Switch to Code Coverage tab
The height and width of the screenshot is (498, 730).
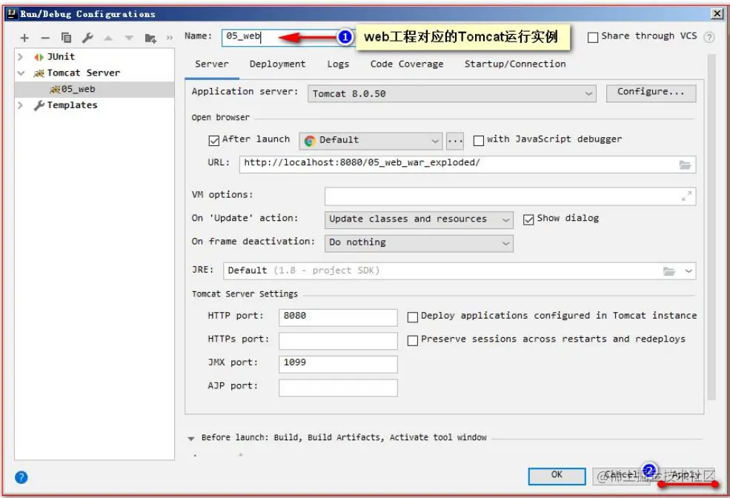407,64
